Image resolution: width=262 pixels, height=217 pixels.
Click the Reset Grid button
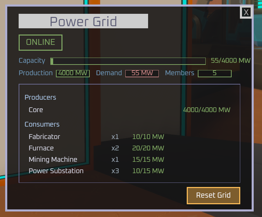[213, 196]
